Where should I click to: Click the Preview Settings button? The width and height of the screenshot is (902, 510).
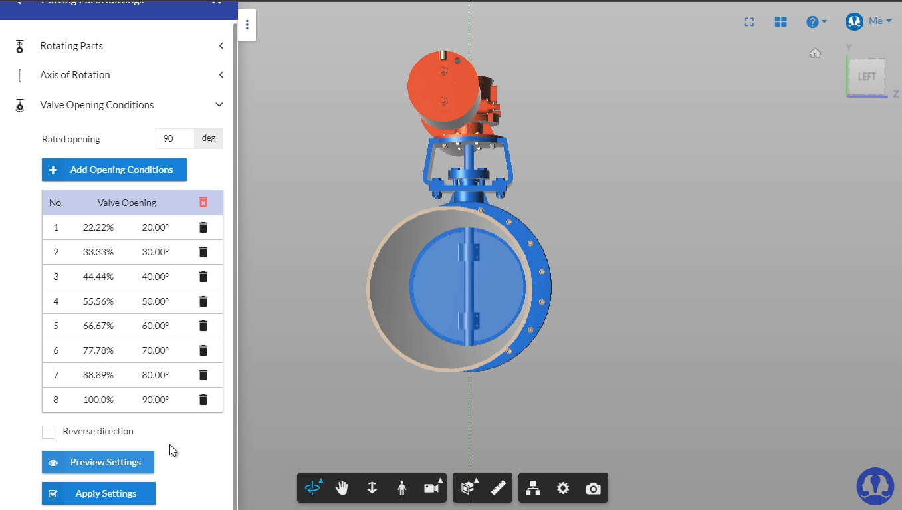click(98, 462)
